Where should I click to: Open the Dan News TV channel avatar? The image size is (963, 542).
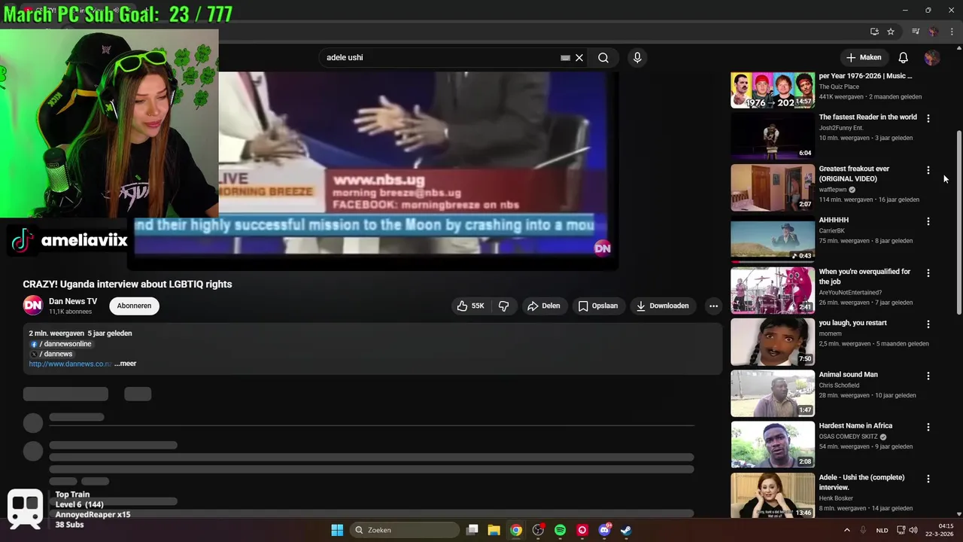click(x=33, y=305)
